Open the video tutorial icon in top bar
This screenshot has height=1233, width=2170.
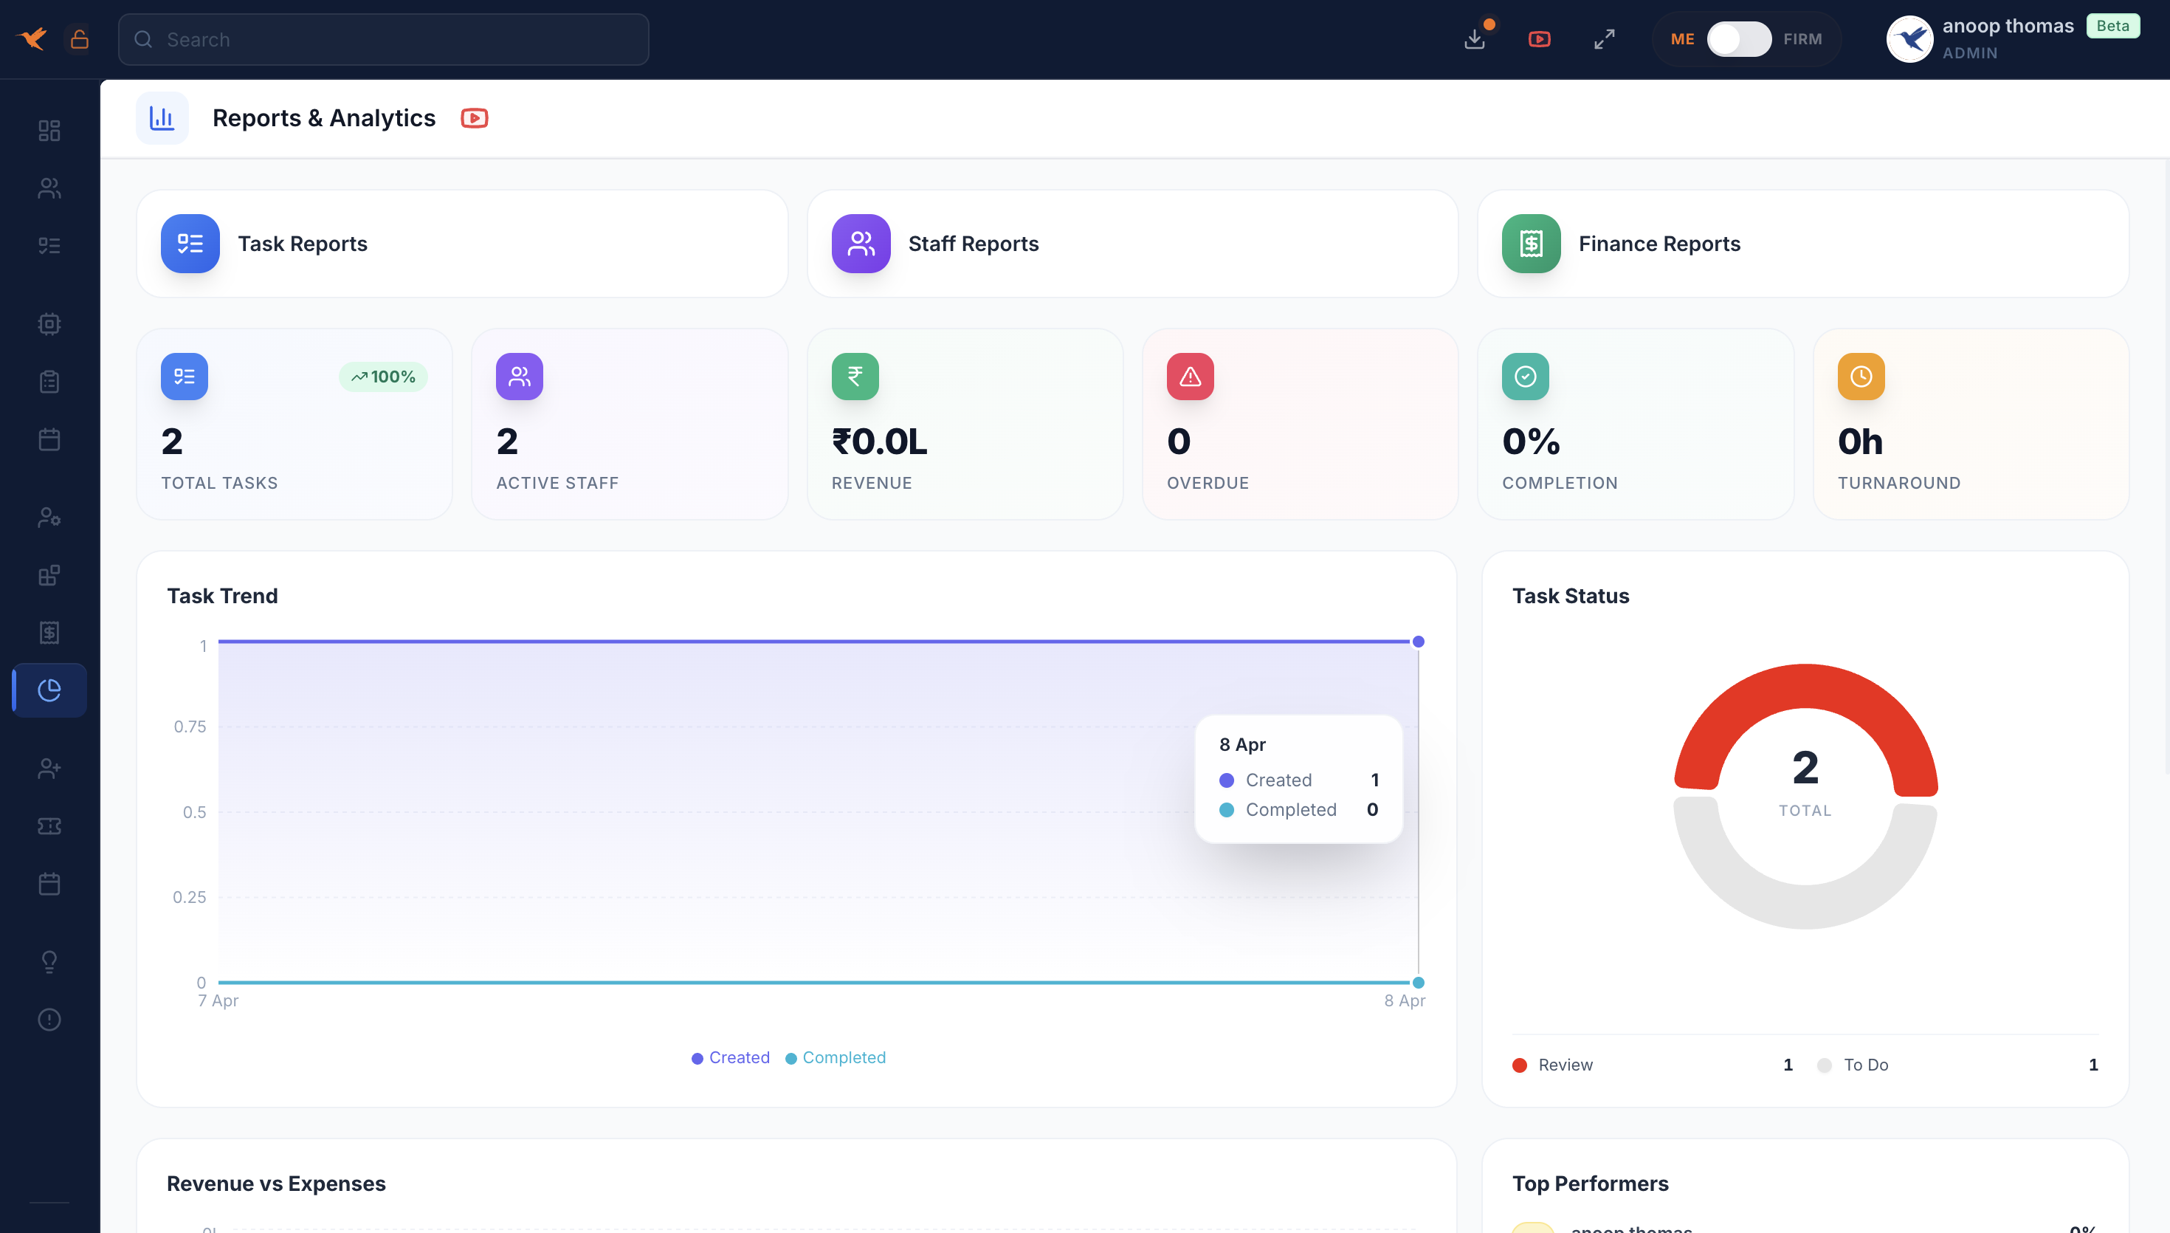click(x=1540, y=39)
